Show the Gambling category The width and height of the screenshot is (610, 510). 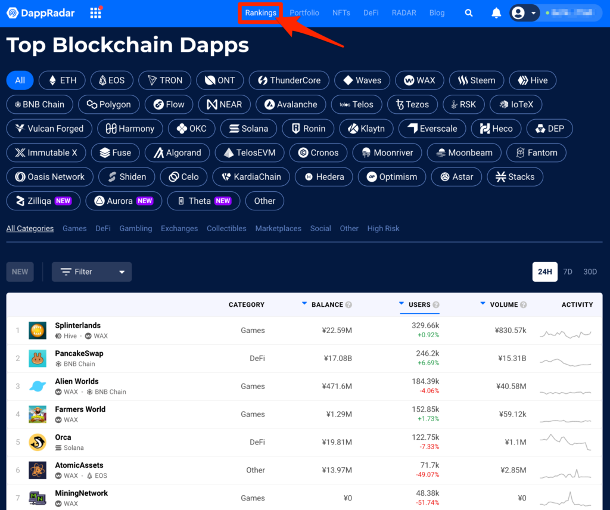[136, 229]
